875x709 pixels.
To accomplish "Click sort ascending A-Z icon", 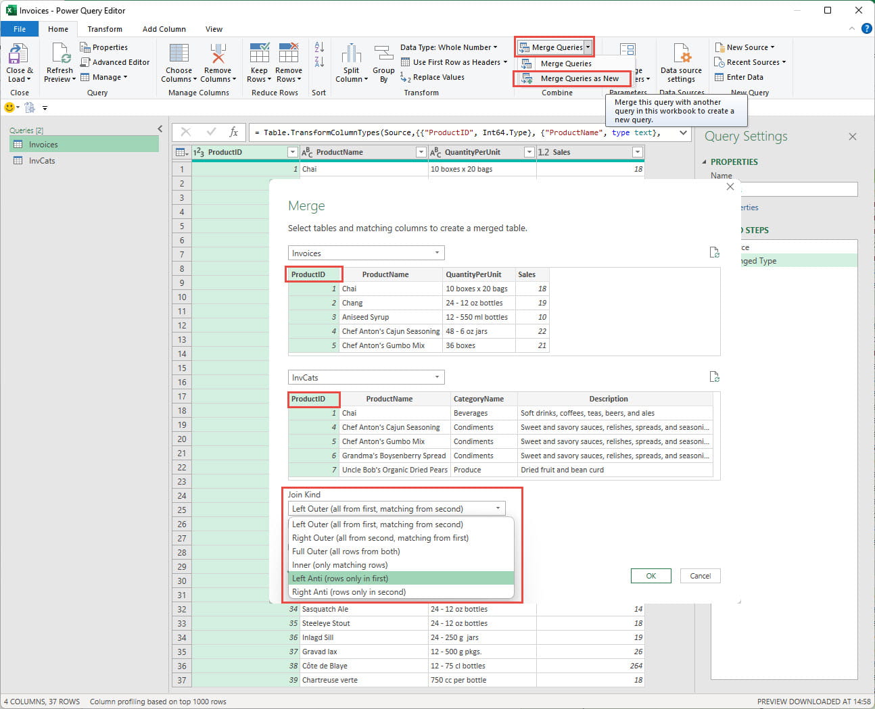I will [x=319, y=47].
